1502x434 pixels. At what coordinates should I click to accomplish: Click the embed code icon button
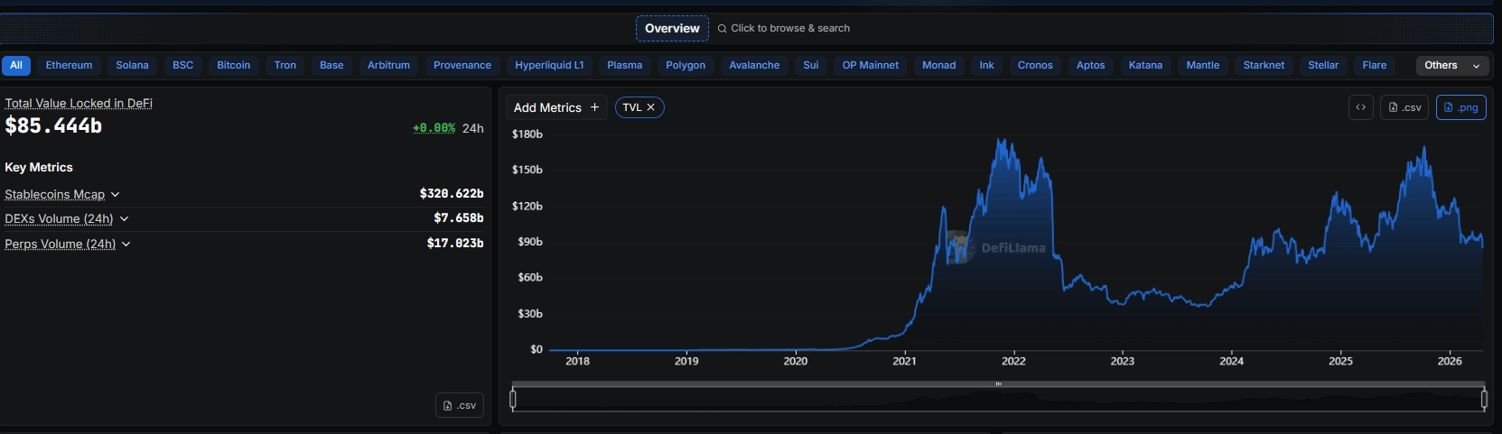1360,107
